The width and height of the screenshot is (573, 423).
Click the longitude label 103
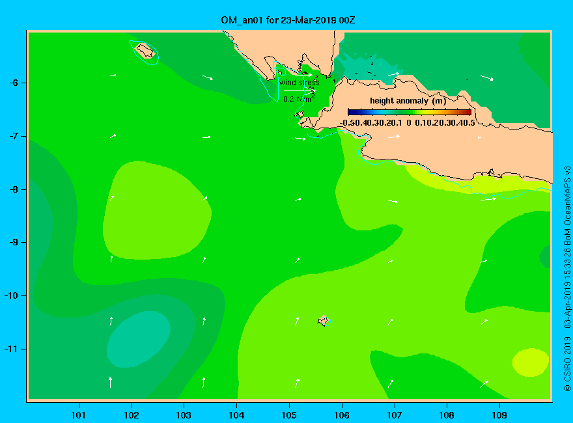click(x=184, y=415)
